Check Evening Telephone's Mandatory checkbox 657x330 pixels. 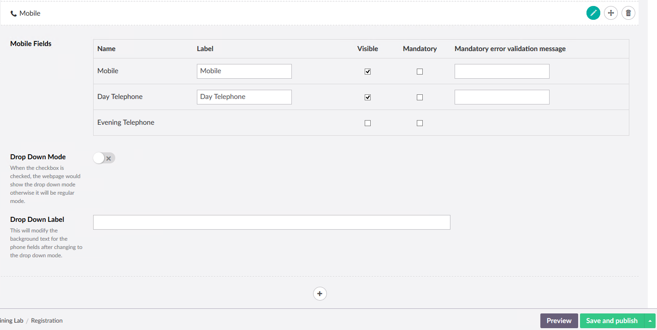[420, 122]
